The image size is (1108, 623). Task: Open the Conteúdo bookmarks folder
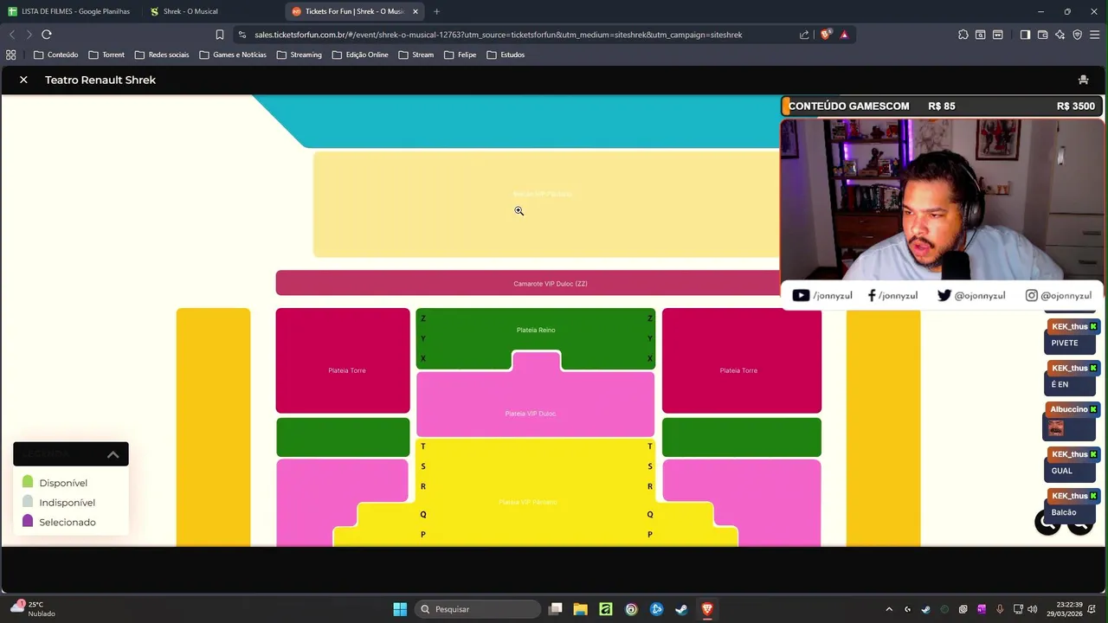click(x=55, y=55)
